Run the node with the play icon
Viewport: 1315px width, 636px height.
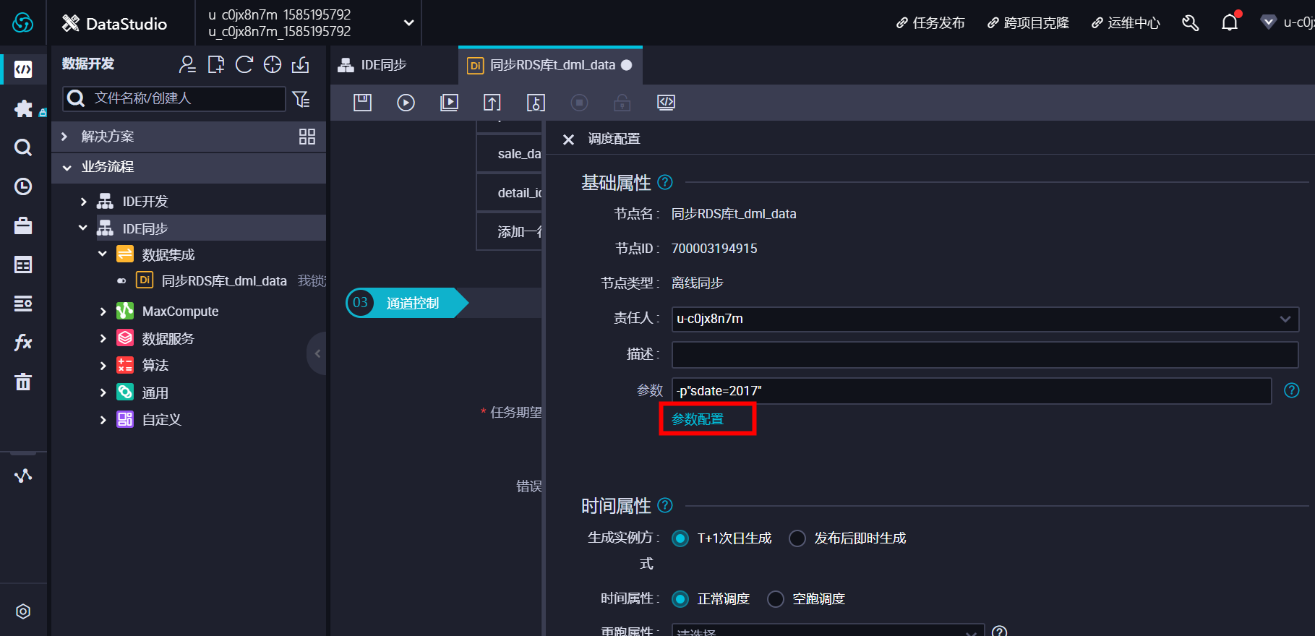coord(406,103)
